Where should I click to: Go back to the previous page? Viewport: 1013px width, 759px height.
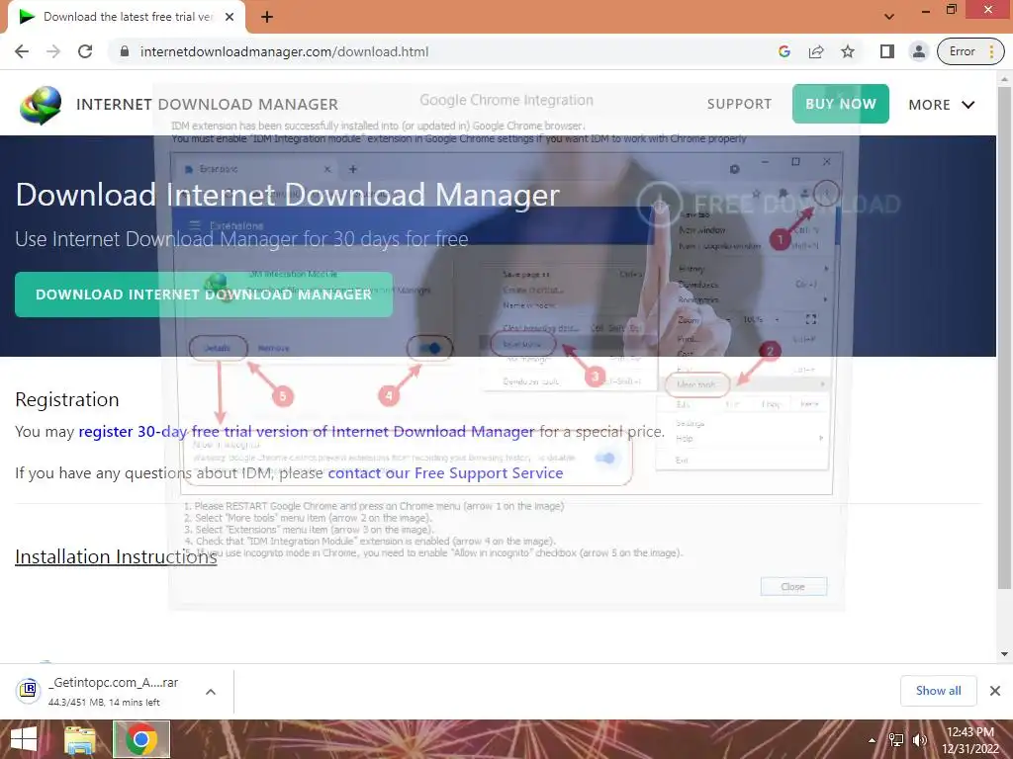click(x=22, y=51)
